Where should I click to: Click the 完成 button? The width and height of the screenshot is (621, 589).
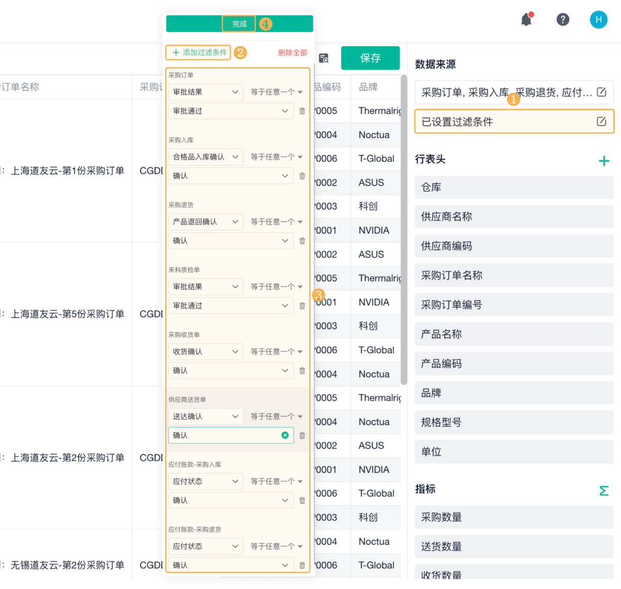click(239, 24)
